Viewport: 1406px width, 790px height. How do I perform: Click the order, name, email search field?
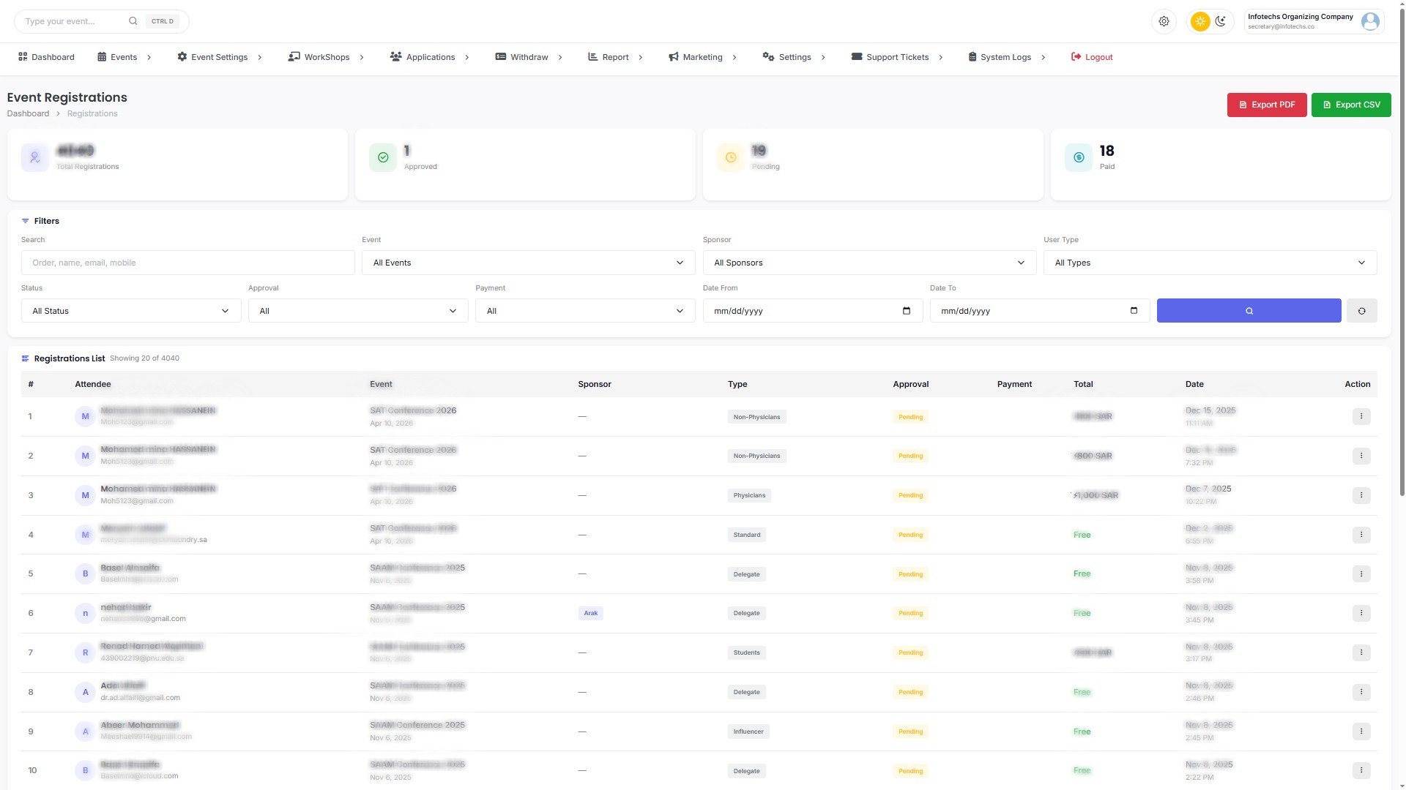tap(187, 263)
